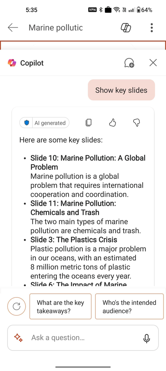Tap the Ask a question input field

(83, 338)
